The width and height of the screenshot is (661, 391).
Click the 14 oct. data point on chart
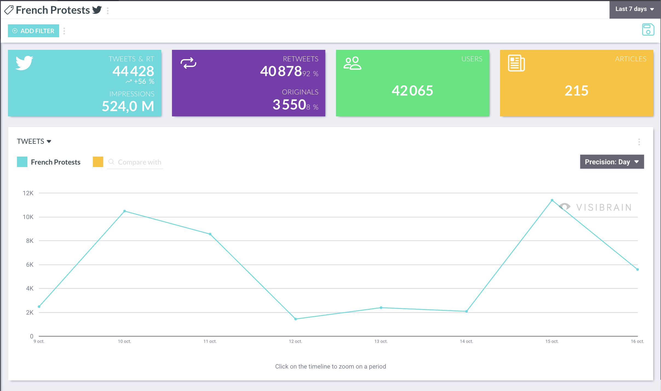(467, 311)
